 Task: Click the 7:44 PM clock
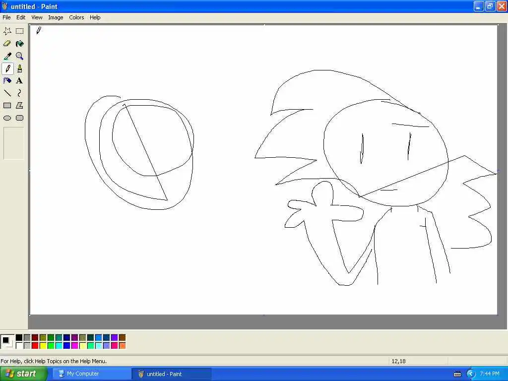point(490,374)
